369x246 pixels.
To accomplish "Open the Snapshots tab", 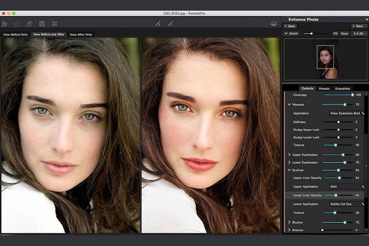I will [342, 88].
